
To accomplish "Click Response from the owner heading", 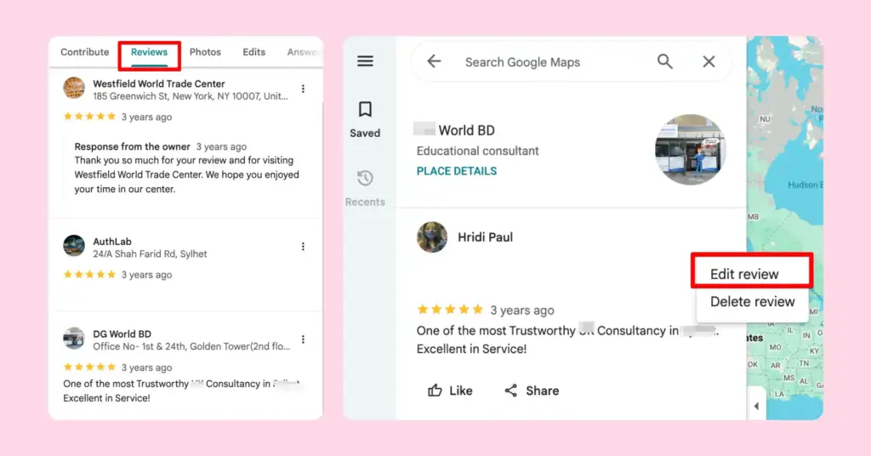I will tap(132, 146).
